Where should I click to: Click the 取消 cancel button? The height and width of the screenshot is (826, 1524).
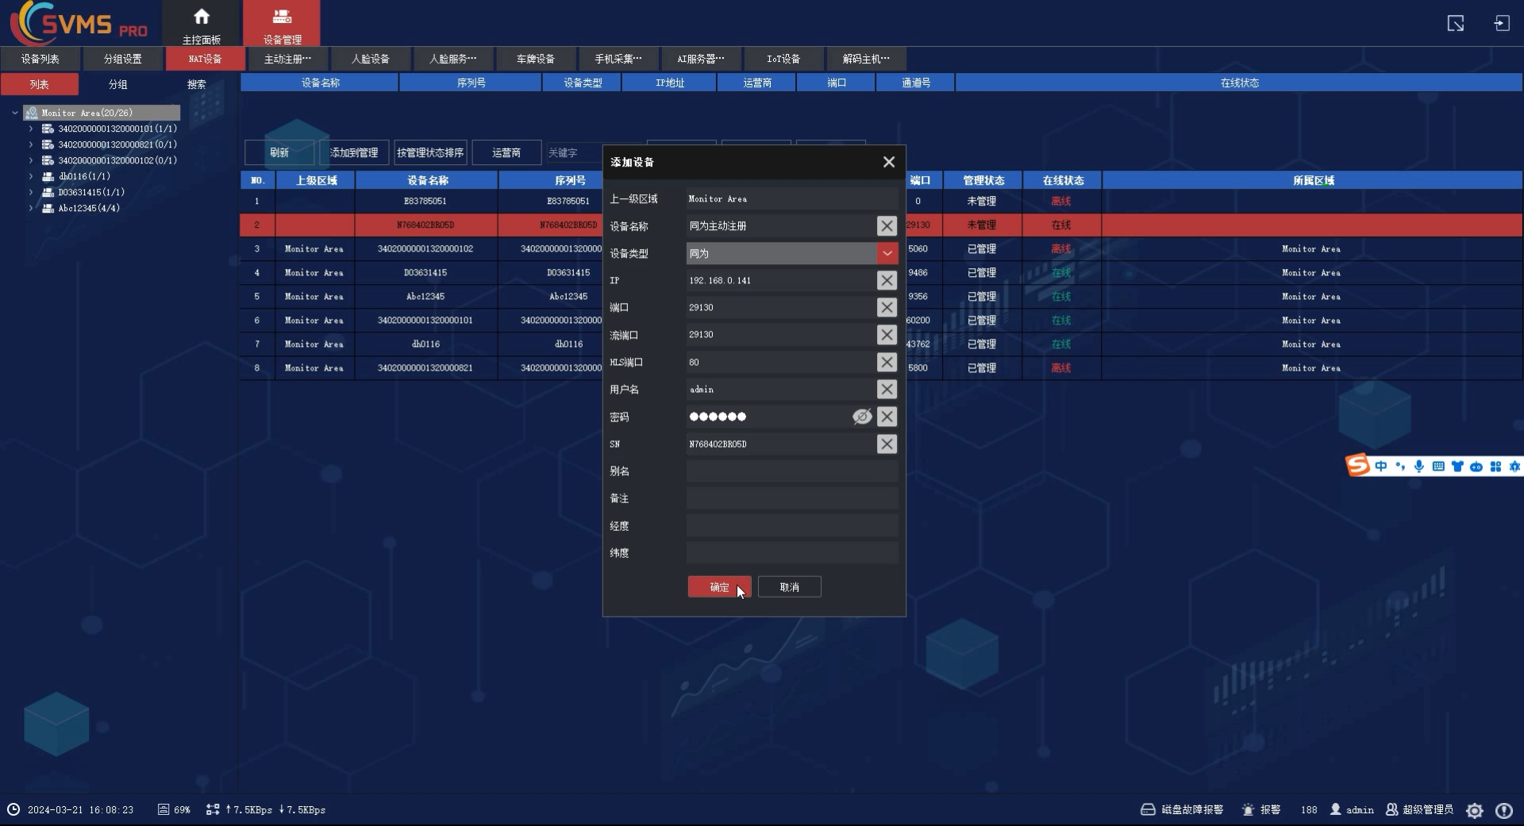[789, 587]
